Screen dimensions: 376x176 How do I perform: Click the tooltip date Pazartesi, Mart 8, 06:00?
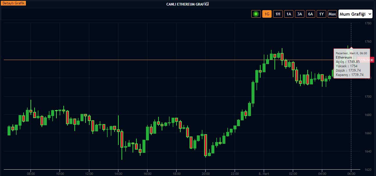351,53
